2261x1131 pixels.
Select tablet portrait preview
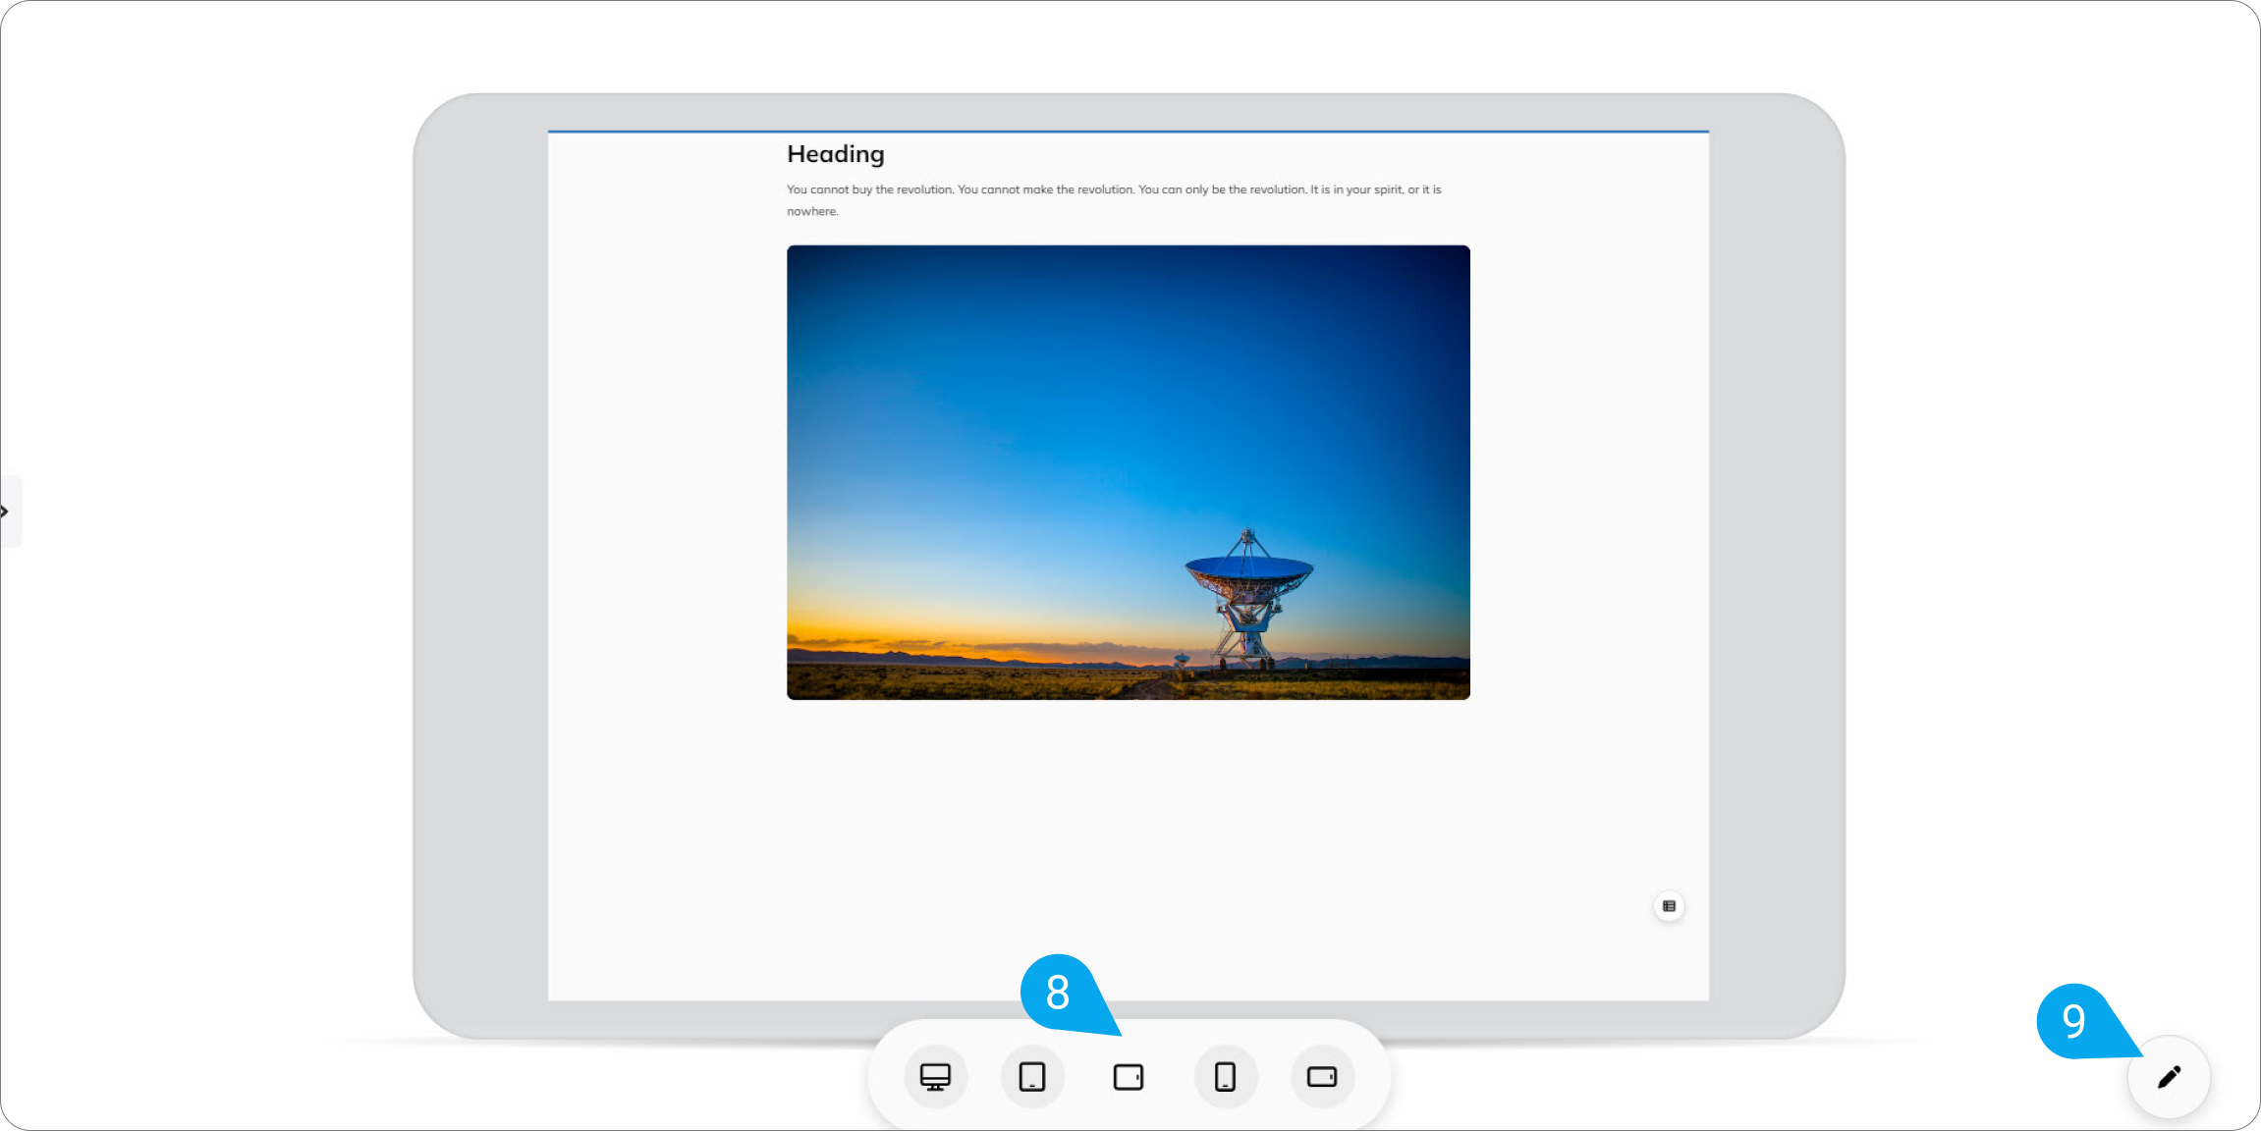click(1032, 1077)
